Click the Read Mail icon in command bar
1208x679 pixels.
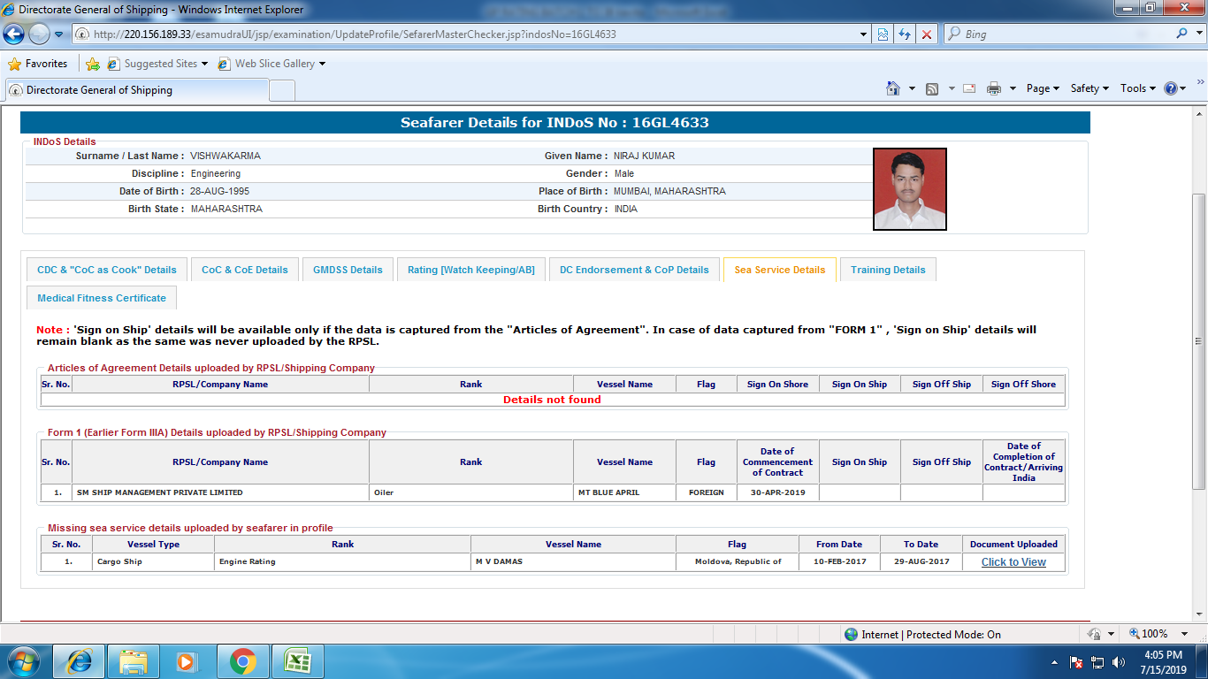(969, 88)
